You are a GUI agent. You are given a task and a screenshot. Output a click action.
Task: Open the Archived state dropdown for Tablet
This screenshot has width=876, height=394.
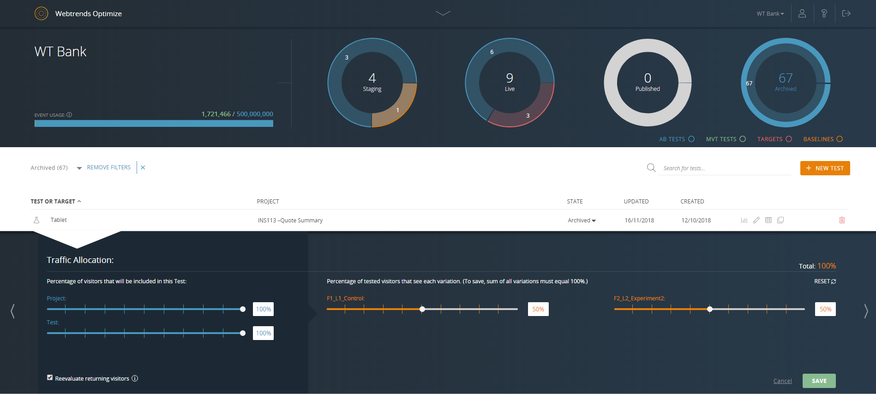coord(582,221)
